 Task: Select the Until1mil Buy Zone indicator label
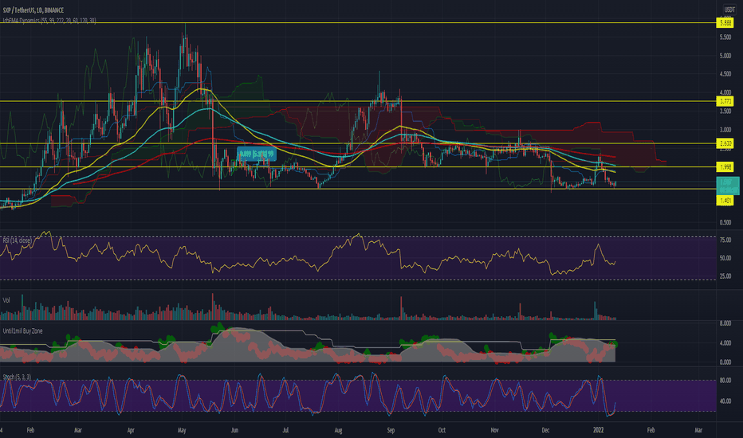click(x=22, y=331)
